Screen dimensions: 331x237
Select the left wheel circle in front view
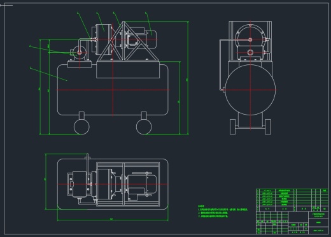click(81, 127)
